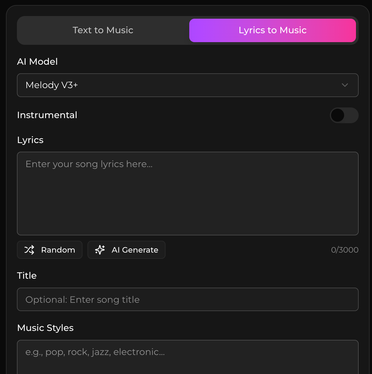Click the Music Styles section label
The width and height of the screenshot is (372, 374).
(45, 328)
